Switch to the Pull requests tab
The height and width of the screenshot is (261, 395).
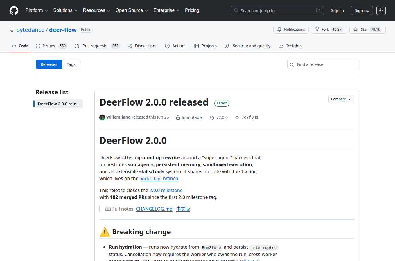coord(97,46)
